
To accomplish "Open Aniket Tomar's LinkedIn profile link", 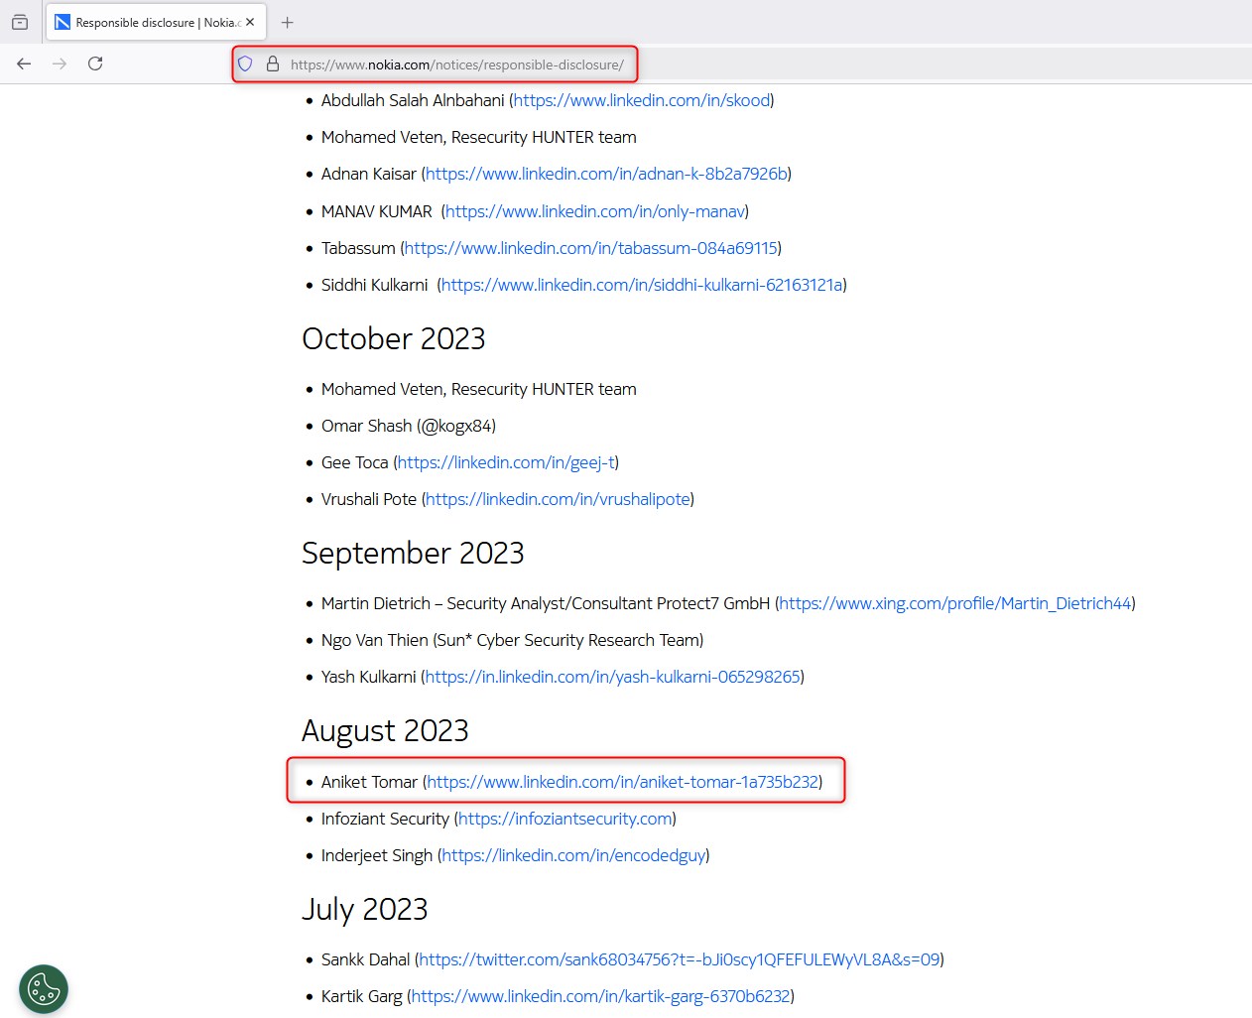I will [x=622, y=782].
